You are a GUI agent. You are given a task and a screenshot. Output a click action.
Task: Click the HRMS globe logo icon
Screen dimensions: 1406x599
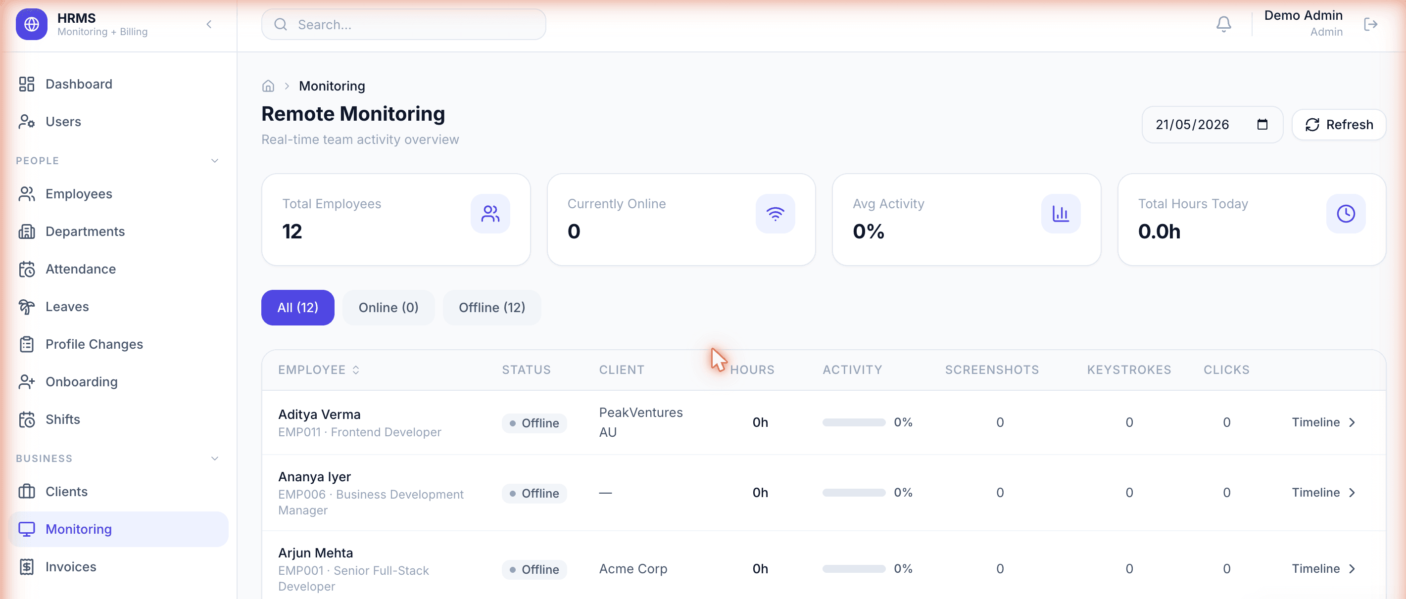coord(32,25)
